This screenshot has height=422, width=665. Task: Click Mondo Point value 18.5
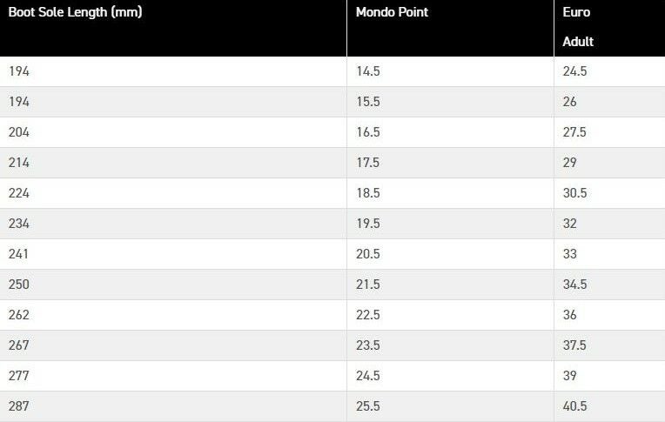(367, 193)
